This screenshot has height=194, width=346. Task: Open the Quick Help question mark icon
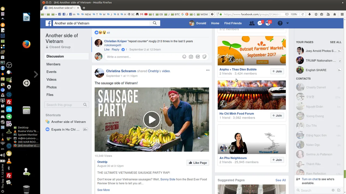[x=280, y=23]
